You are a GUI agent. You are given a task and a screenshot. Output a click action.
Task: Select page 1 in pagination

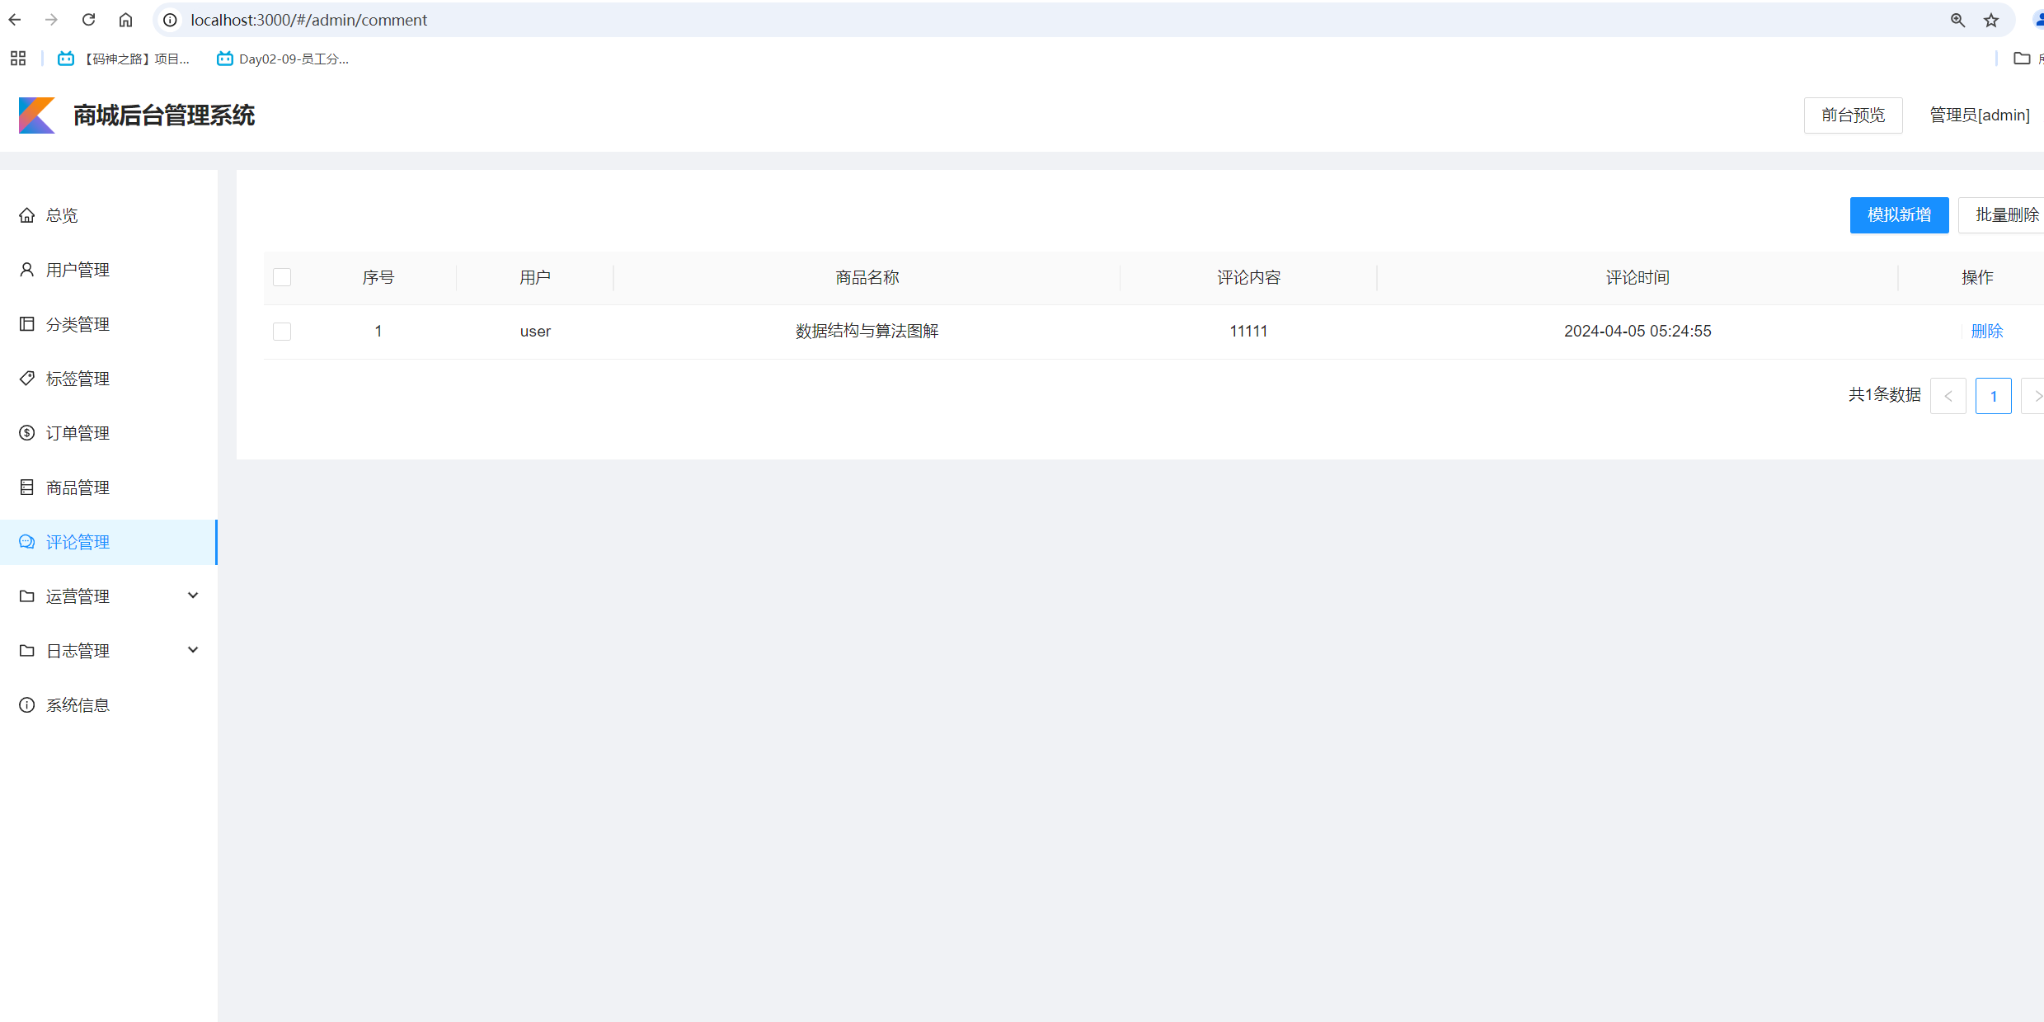click(x=1993, y=396)
